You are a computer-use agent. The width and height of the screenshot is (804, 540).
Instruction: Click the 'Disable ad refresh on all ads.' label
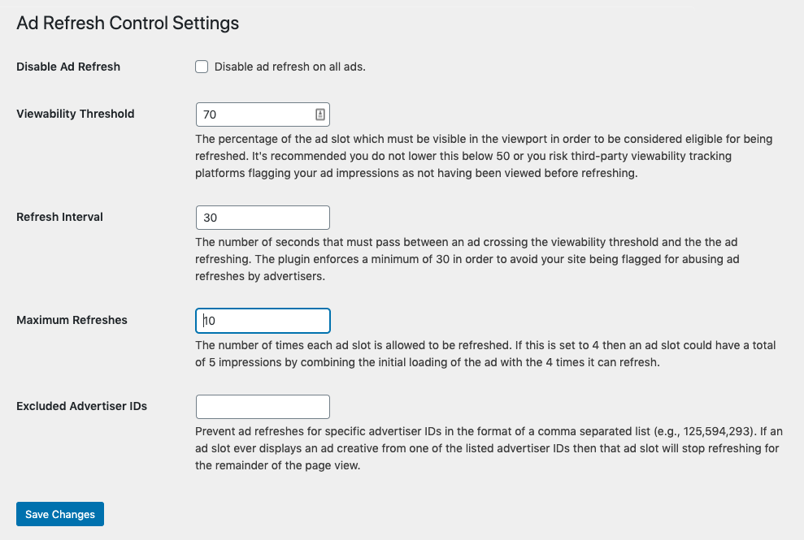[x=289, y=67]
